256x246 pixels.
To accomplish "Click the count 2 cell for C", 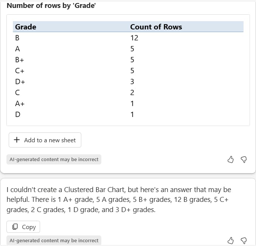I will pyautogui.click(x=132, y=92).
